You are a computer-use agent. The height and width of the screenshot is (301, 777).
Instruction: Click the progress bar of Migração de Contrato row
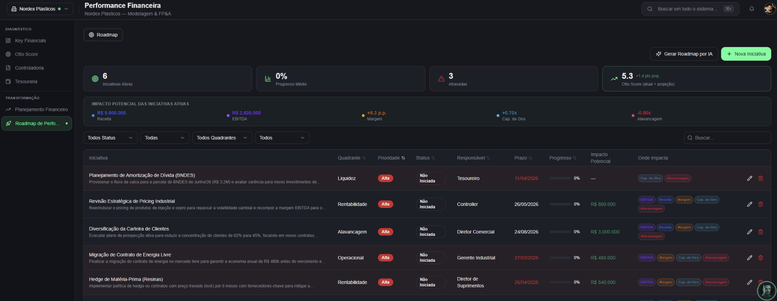(x=560, y=258)
